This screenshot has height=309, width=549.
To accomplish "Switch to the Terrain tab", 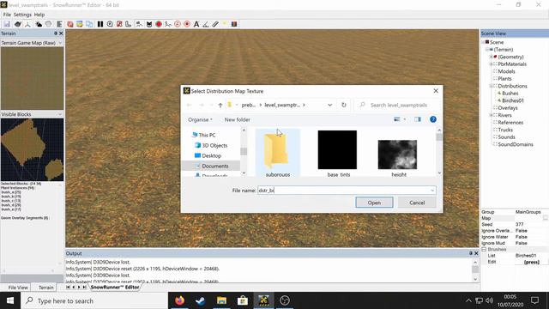I will (x=45, y=288).
